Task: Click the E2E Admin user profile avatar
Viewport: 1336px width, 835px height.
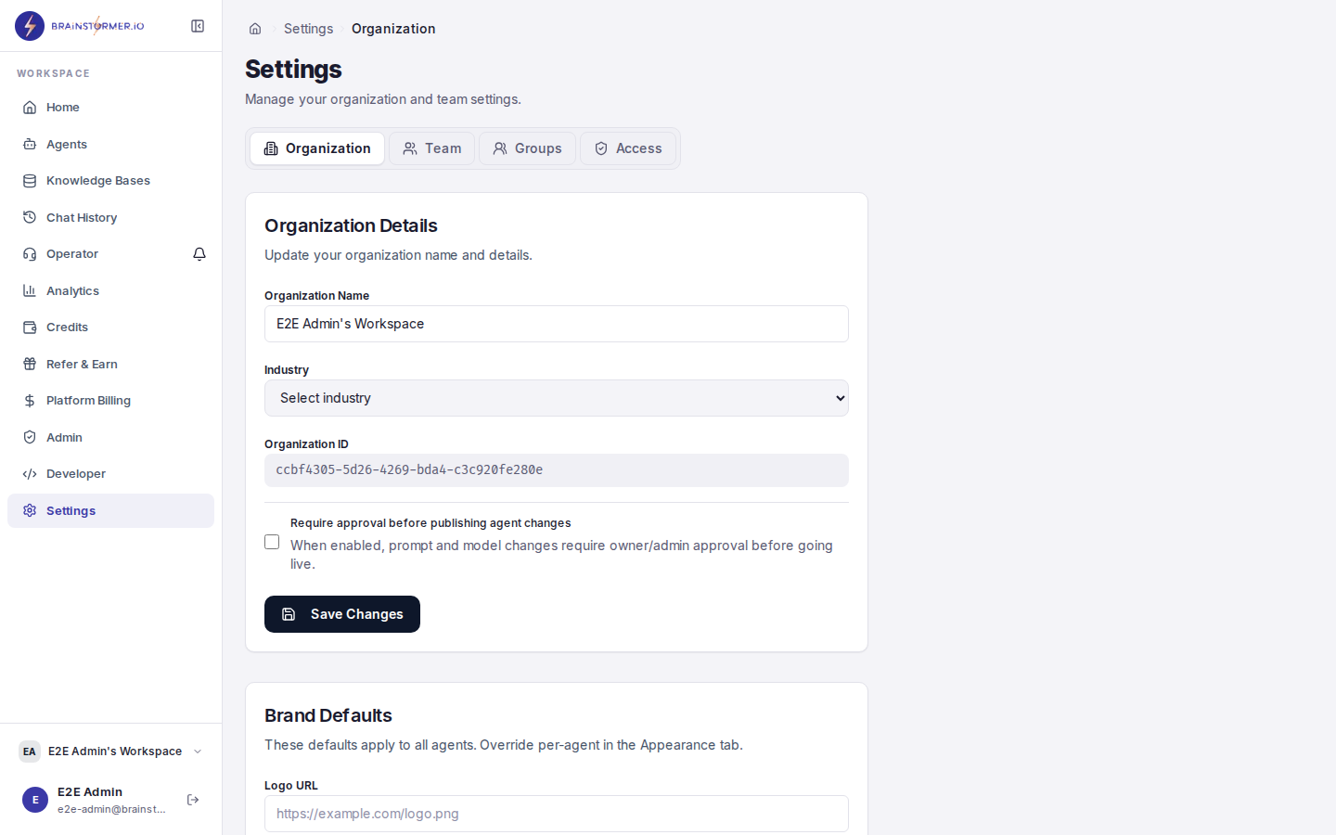Action: pyautogui.click(x=35, y=800)
